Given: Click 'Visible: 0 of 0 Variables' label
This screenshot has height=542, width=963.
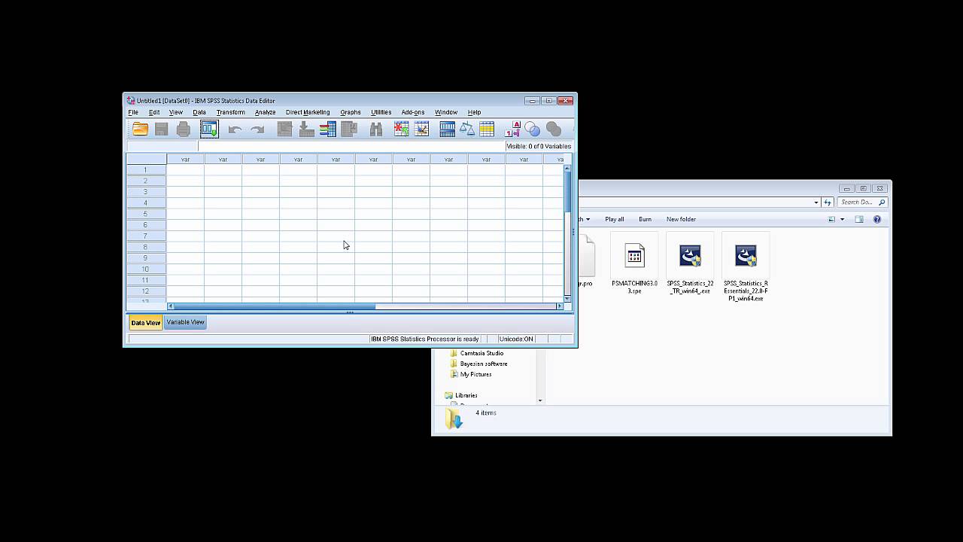Looking at the screenshot, I should tap(539, 146).
